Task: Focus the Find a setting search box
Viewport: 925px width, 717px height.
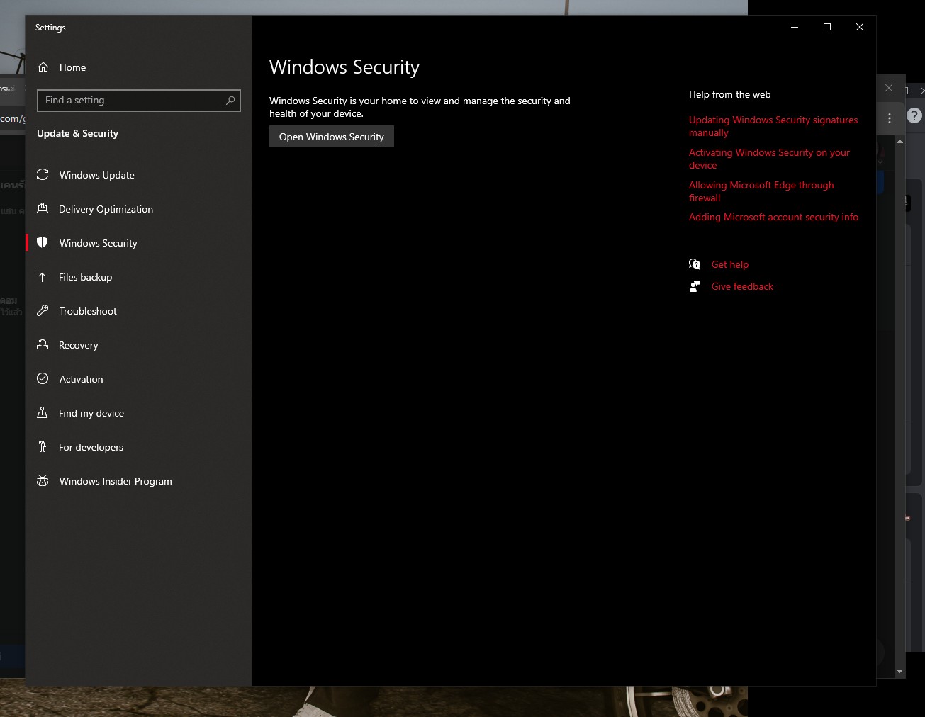Action: point(139,101)
